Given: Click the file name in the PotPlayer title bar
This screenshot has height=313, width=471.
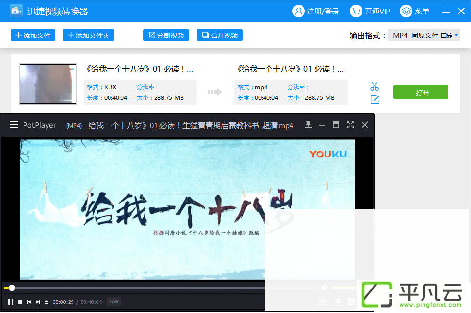Looking at the screenshot, I should (x=191, y=125).
